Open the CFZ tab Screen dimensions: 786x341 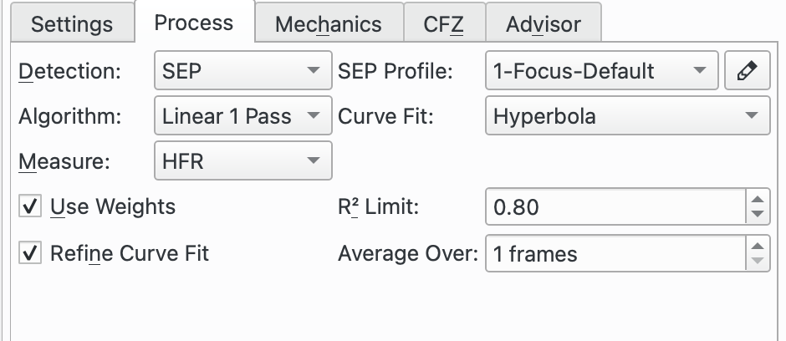pyautogui.click(x=444, y=23)
